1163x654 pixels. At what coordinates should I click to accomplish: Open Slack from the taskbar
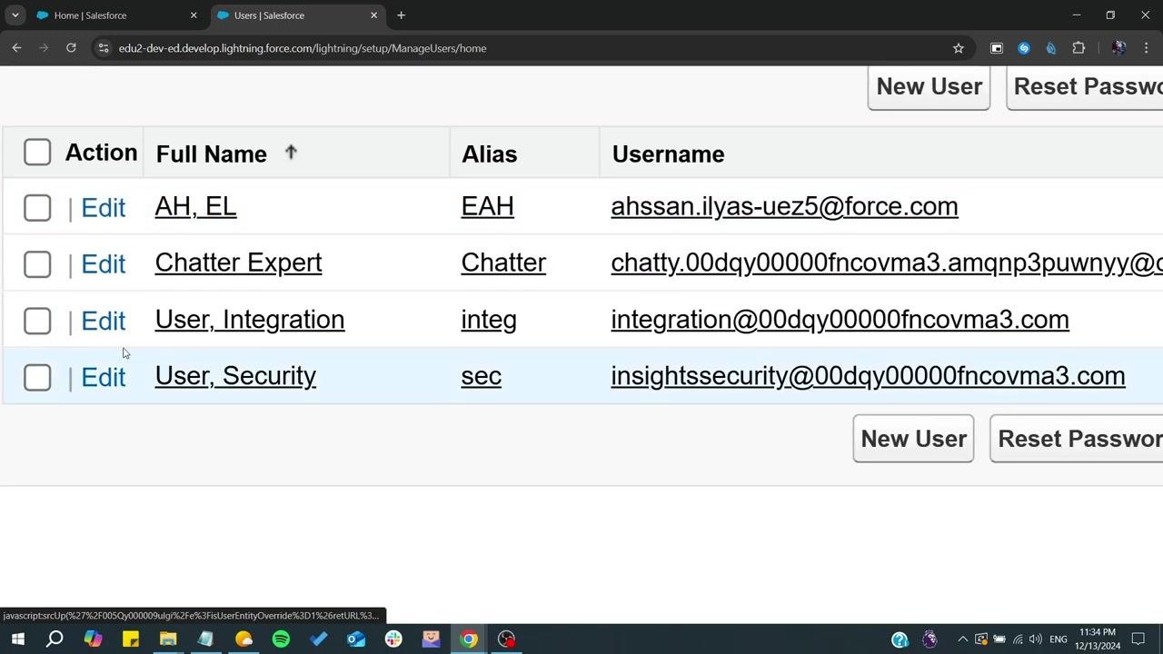coord(393,639)
